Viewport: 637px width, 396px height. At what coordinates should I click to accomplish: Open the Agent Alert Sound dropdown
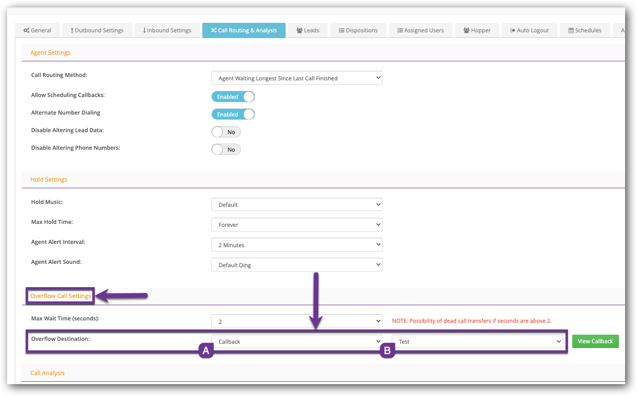297,264
